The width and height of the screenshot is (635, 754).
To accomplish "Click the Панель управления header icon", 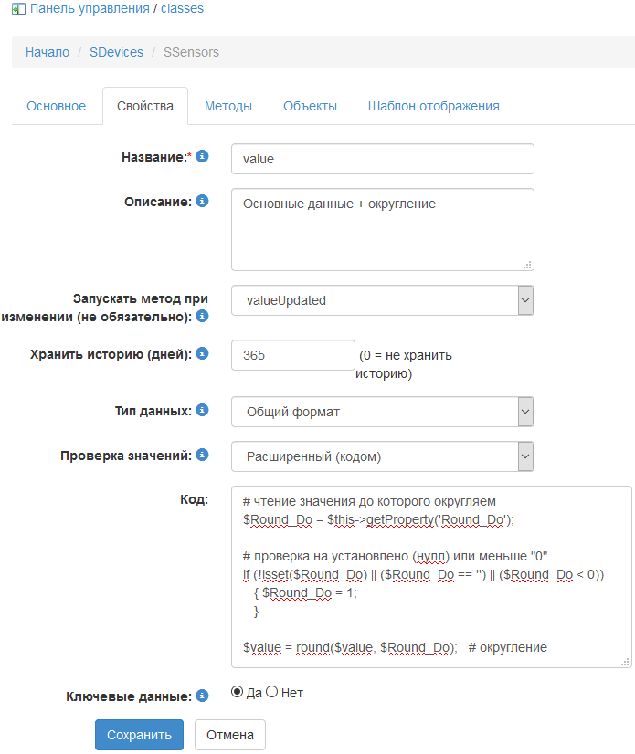I will pyautogui.click(x=18, y=9).
